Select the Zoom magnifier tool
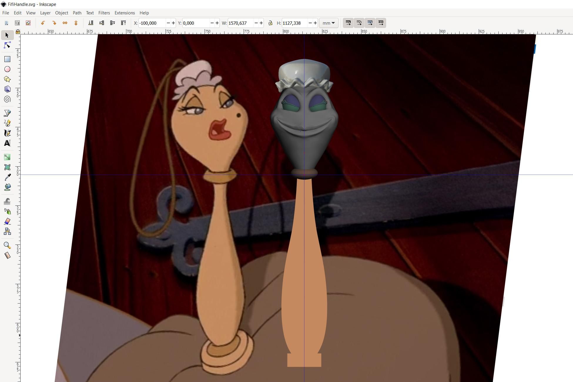 pos(7,245)
